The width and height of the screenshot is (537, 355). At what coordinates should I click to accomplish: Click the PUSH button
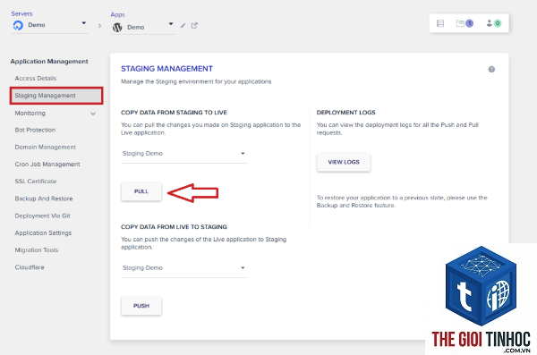point(141,306)
